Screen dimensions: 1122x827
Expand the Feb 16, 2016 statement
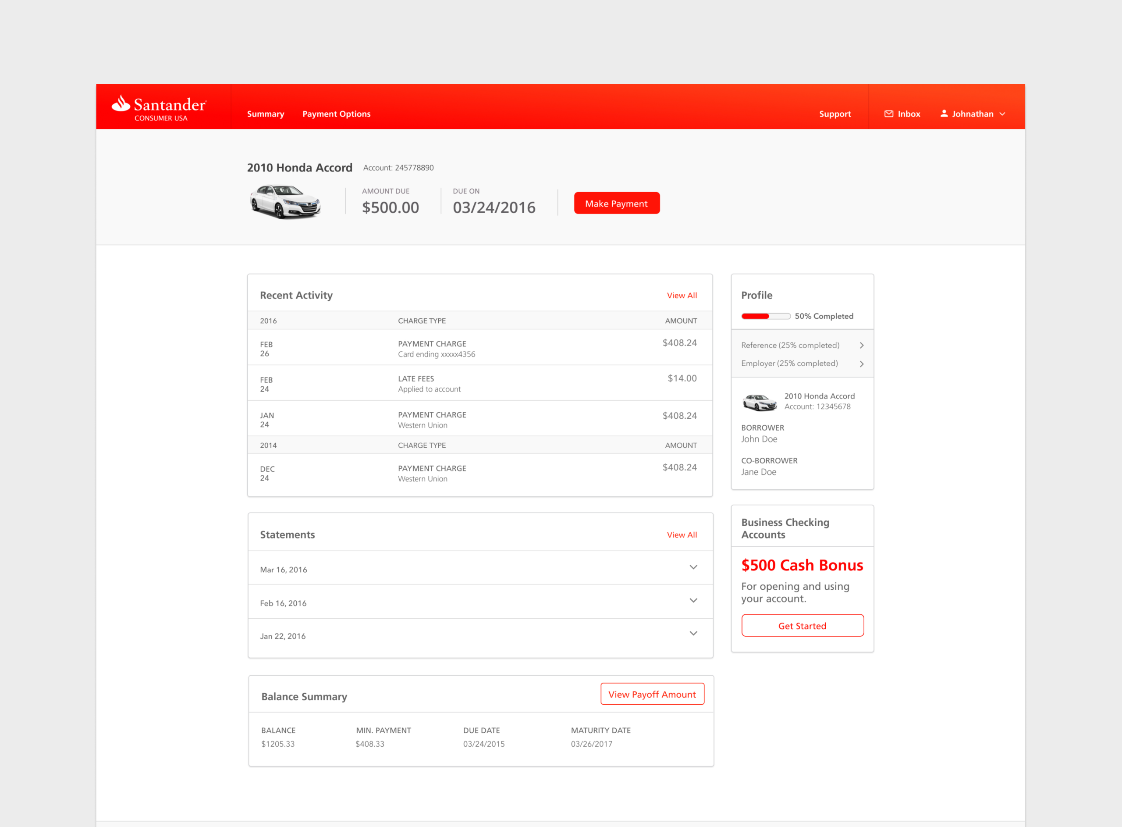pos(693,600)
